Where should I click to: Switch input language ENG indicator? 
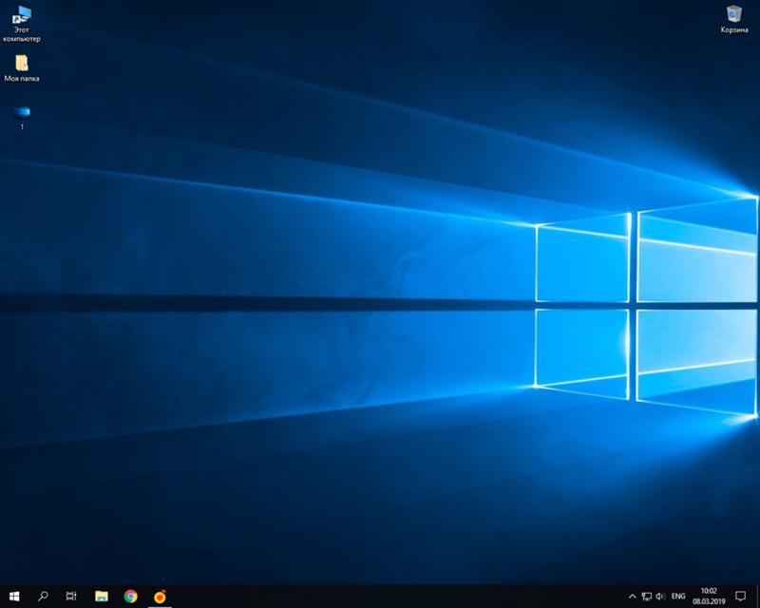[678, 597]
